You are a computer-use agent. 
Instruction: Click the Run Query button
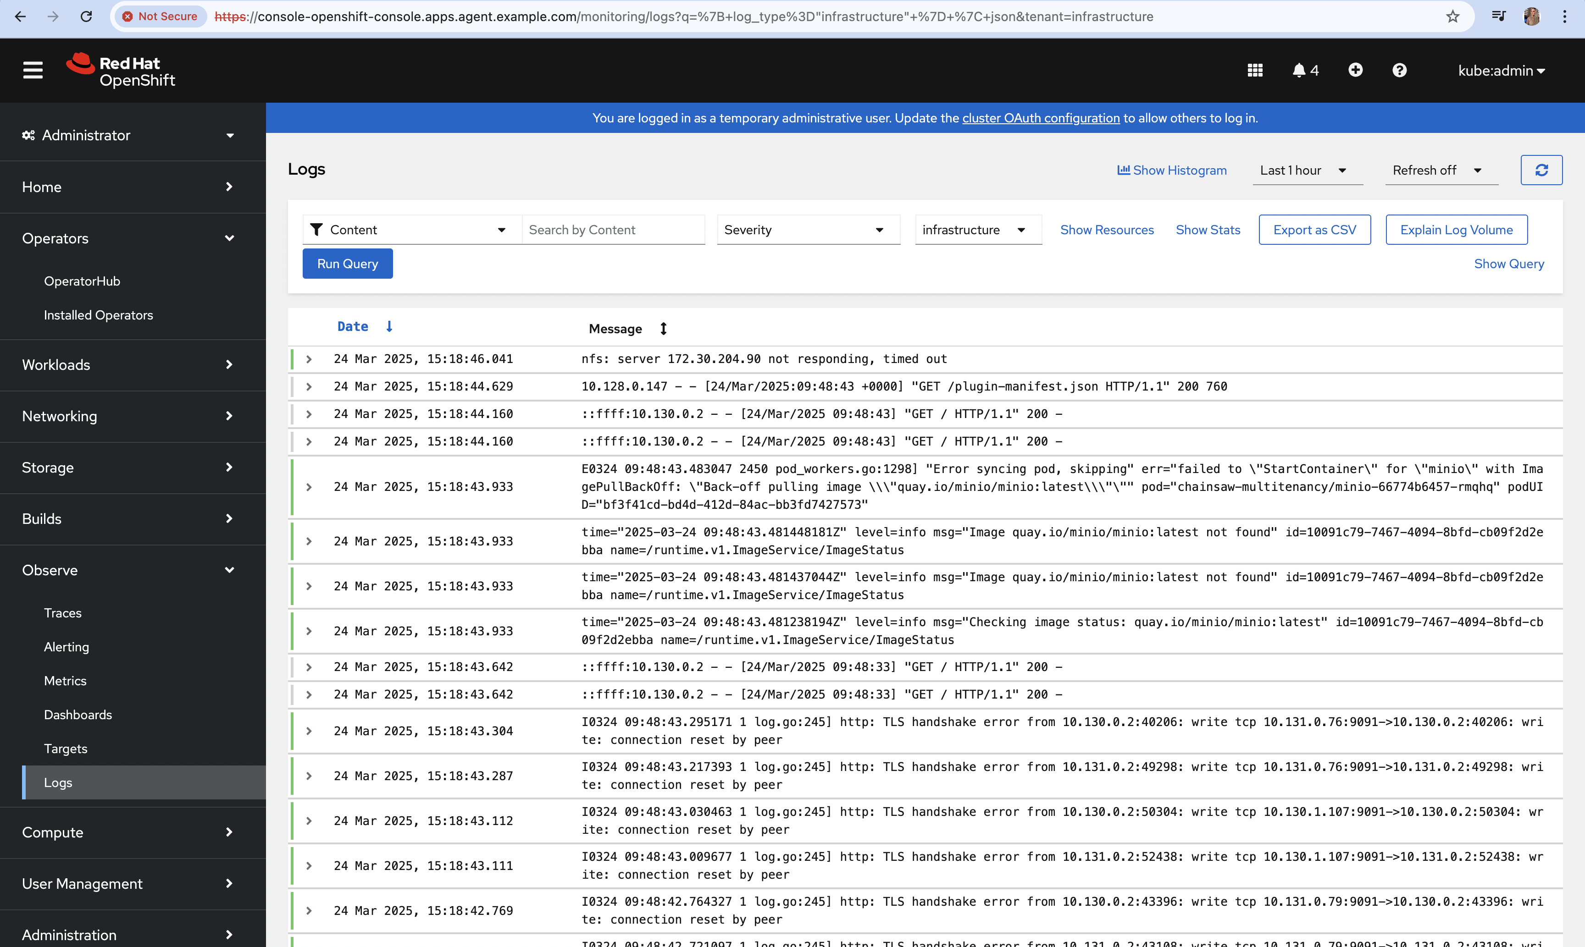point(347,264)
